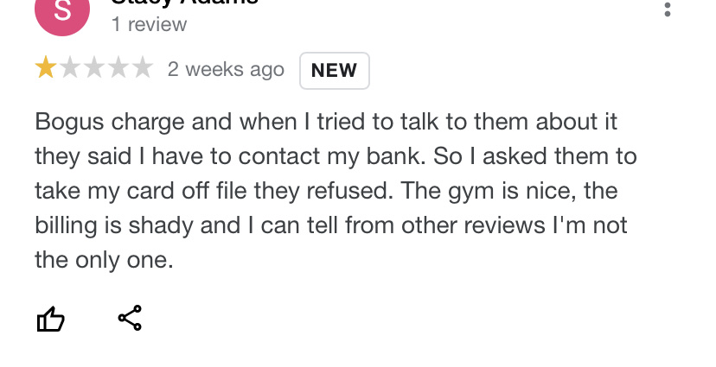Click the review line starting 'they said'
716x367 pixels.
tap(336, 155)
